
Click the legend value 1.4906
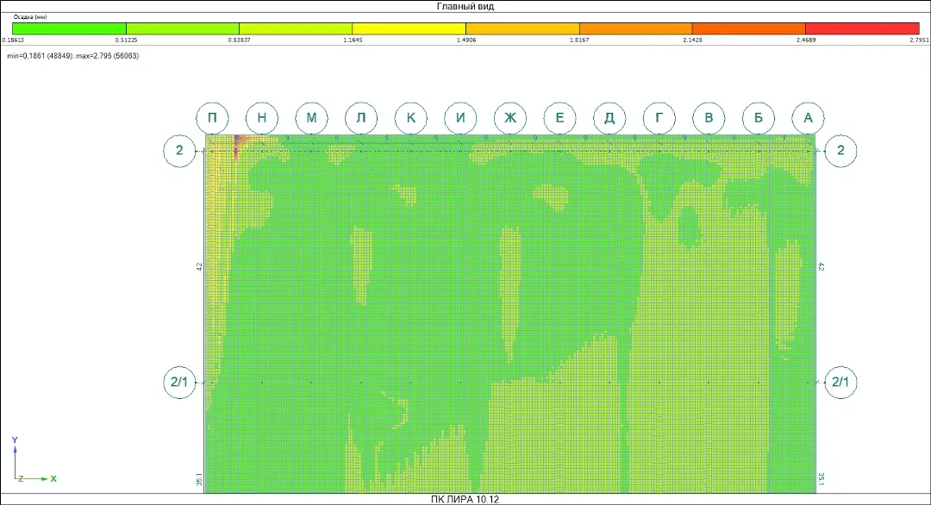[466, 40]
